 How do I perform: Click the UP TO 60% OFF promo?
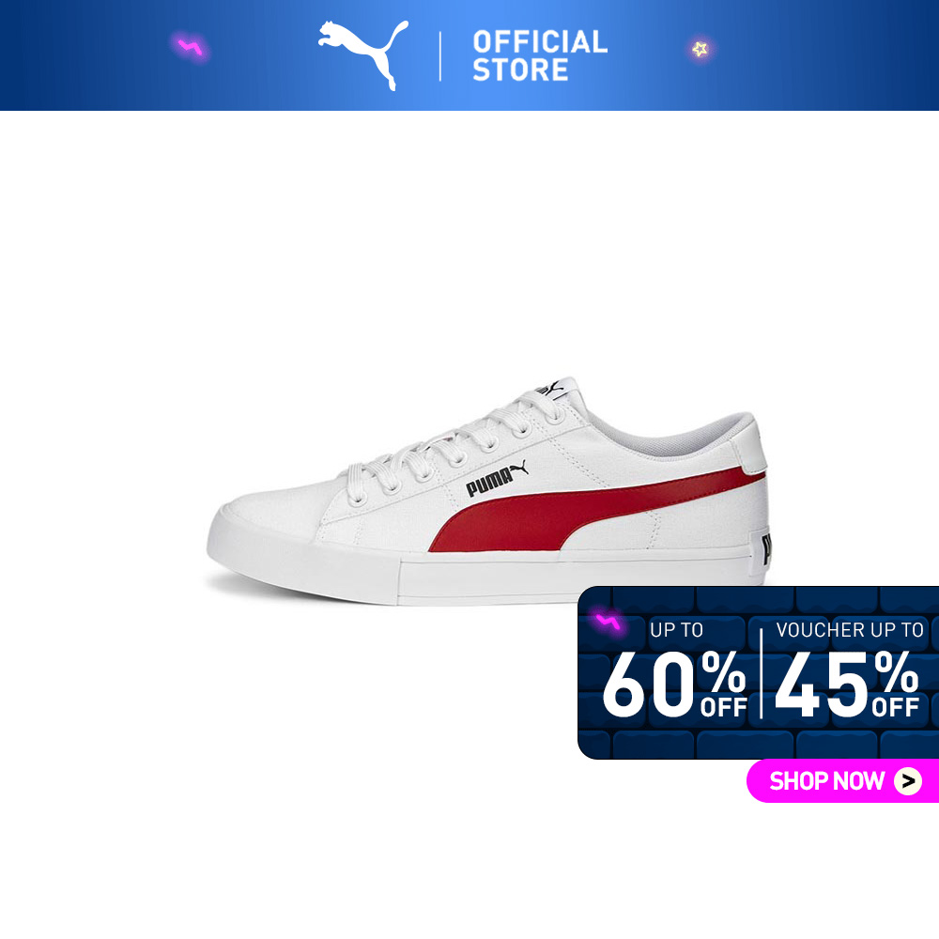(675, 670)
